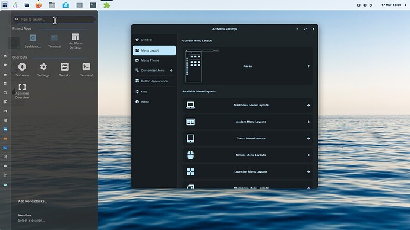Open the terminal icon in top panel
Screen dimensions: 410x230
click(93, 5)
